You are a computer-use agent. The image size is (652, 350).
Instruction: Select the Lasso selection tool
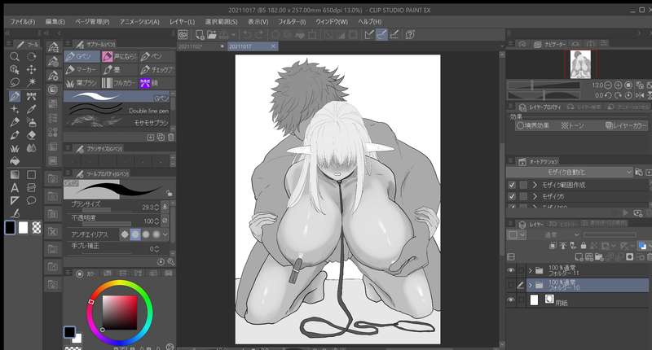(15, 82)
